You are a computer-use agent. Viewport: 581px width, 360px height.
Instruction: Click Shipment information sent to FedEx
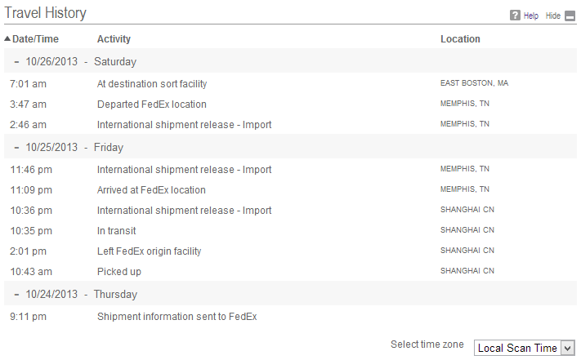177,317
